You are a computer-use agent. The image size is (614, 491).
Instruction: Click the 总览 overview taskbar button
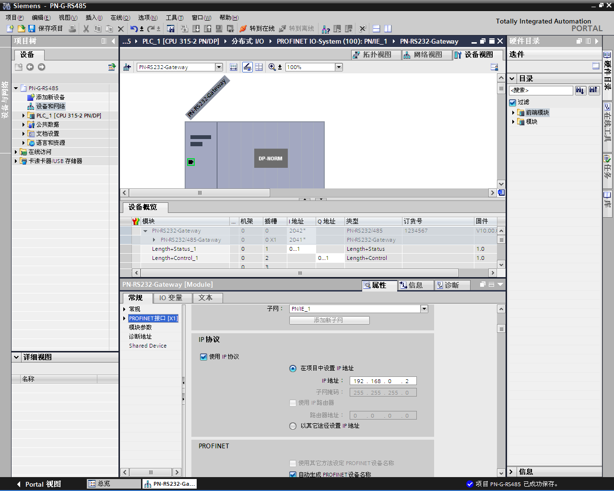(x=114, y=484)
